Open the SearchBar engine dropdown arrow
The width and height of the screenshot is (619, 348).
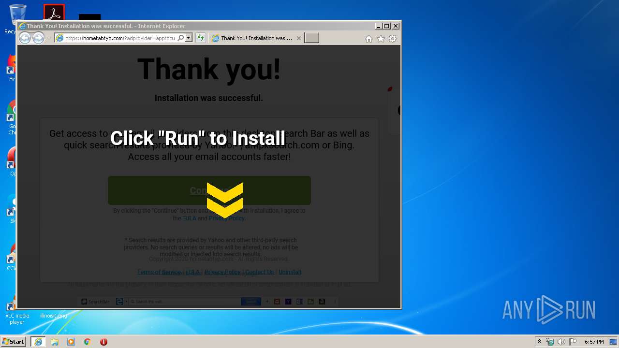[x=126, y=302]
